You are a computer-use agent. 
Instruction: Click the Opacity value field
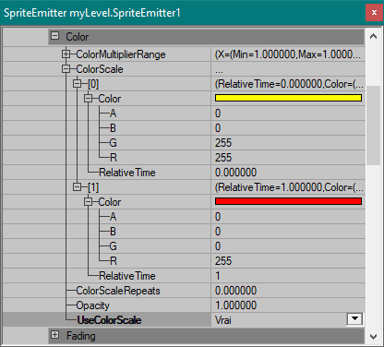click(x=288, y=305)
